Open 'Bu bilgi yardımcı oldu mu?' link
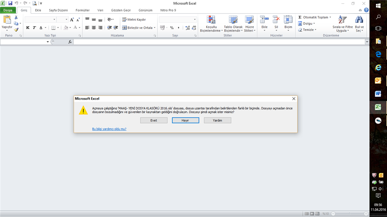Screen dimensions: 387x217 [109, 129]
